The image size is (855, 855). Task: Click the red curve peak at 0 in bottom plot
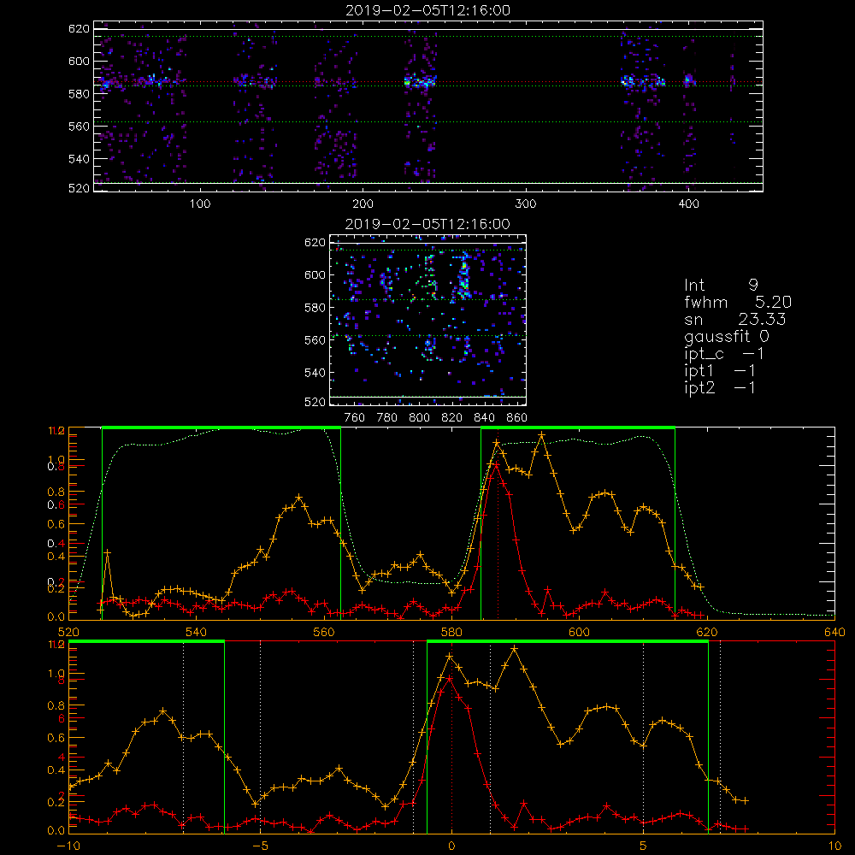(x=450, y=678)
